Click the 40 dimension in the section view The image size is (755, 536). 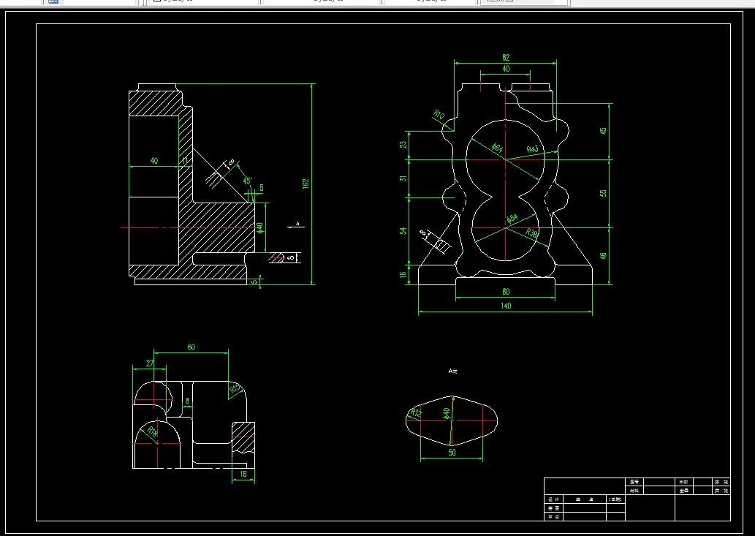click(x=154, y=160)
